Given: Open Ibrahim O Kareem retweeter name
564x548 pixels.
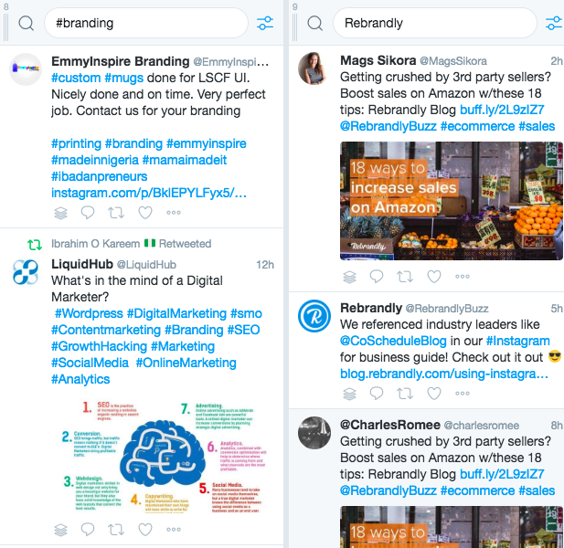Looking at the screenshot, I should pyautogui.click(x=96, y=244).
